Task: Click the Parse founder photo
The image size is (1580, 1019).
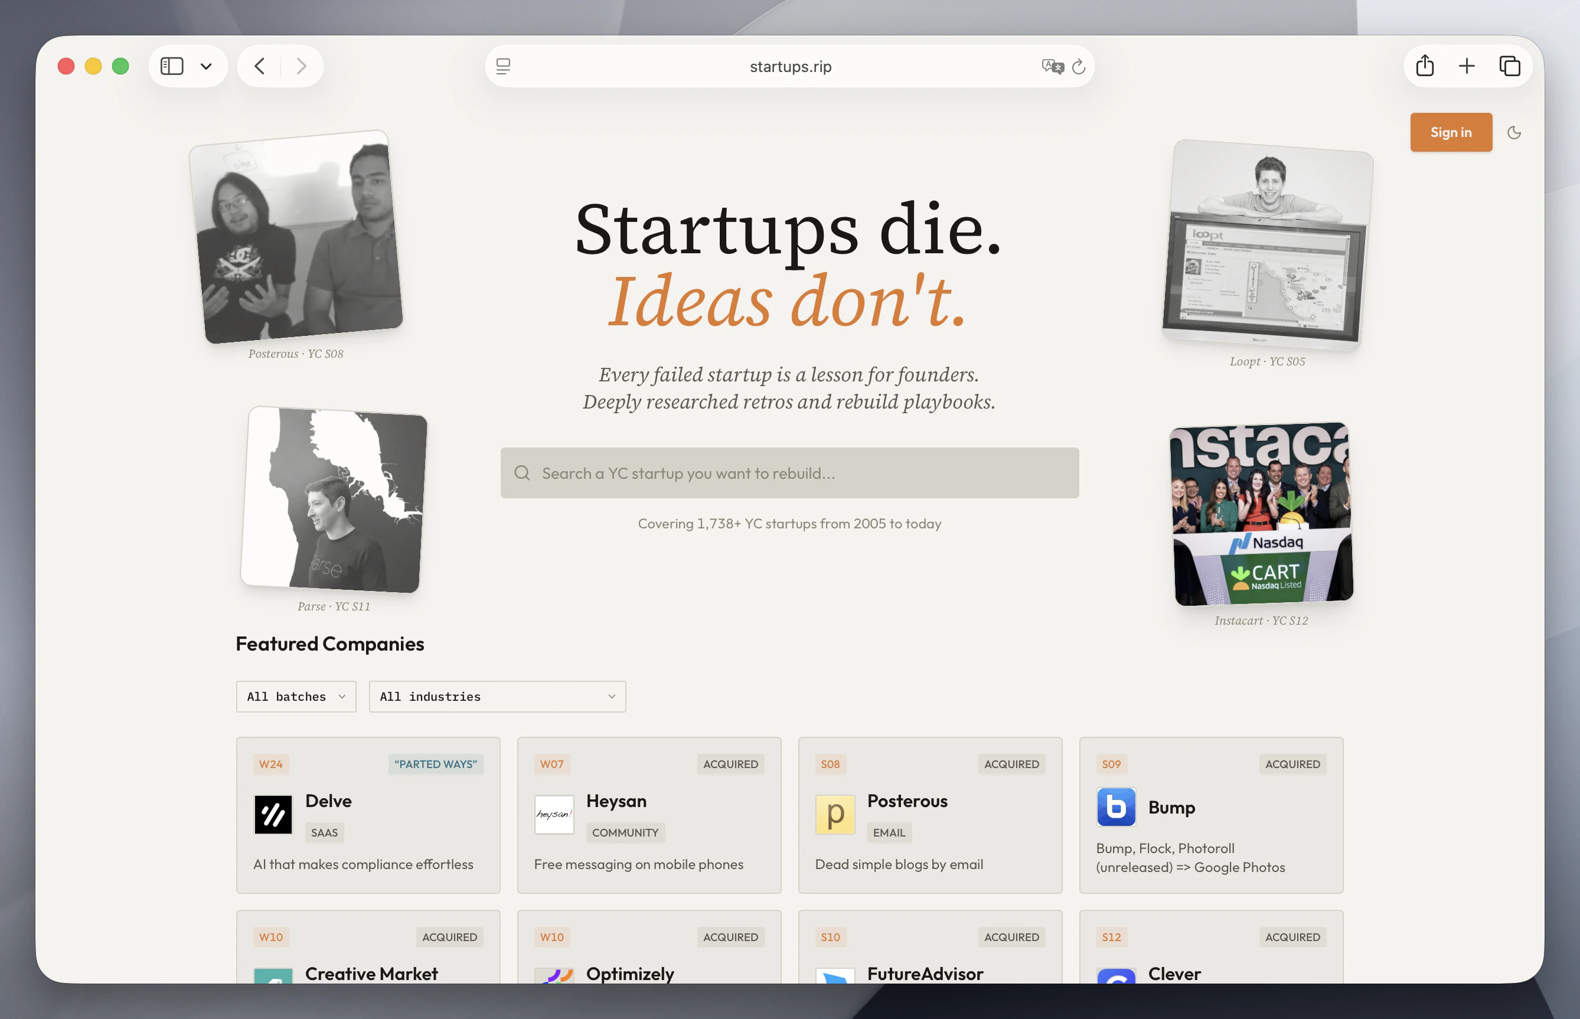Action: (334, 501)
